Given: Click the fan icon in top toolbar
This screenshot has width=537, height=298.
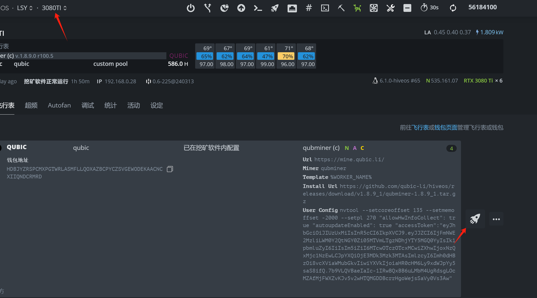Looking at the screenshot, I should coord(374,8).
